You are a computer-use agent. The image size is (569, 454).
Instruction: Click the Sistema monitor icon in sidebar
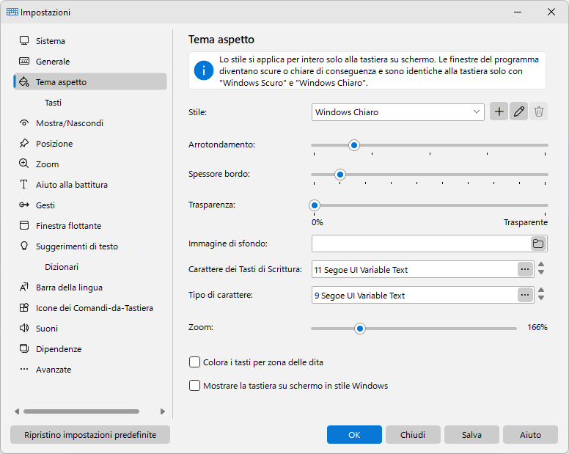point(24,40)
